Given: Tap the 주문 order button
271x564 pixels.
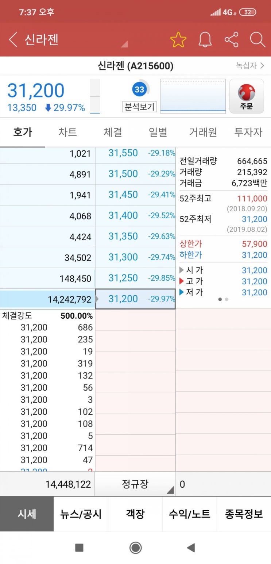Looking at the screenshot, I should [x=247, y=96].
